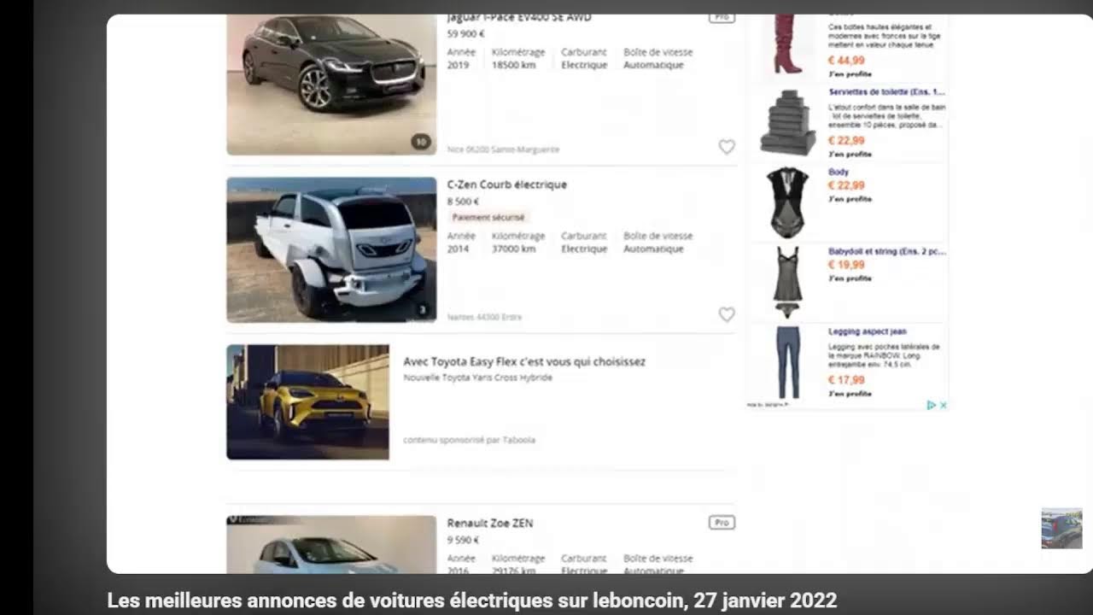Screen dimensions: 1093x615
Task: Click the 18500 km mileage value
Action: coord(514,65)
